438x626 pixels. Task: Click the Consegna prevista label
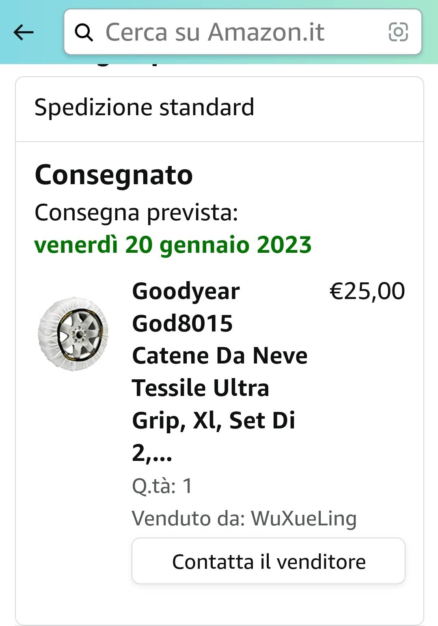pyautogui.click(x=136, y=212)
